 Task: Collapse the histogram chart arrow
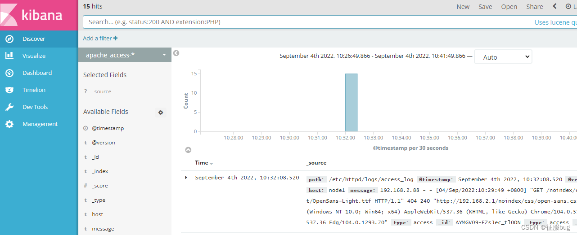pyautogui.click(x=188, y=150)
